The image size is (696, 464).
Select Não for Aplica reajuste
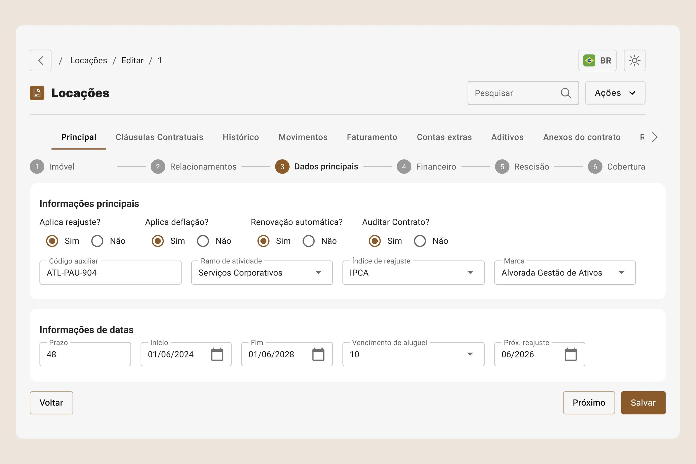(97, 241)
